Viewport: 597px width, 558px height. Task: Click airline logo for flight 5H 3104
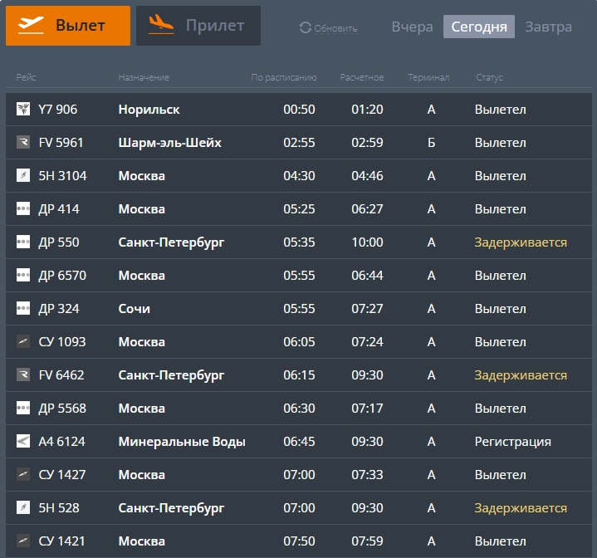click(23, 175)
